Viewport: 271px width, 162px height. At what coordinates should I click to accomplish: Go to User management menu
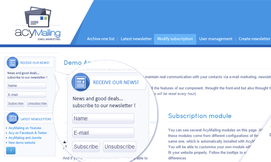(216, 39)
